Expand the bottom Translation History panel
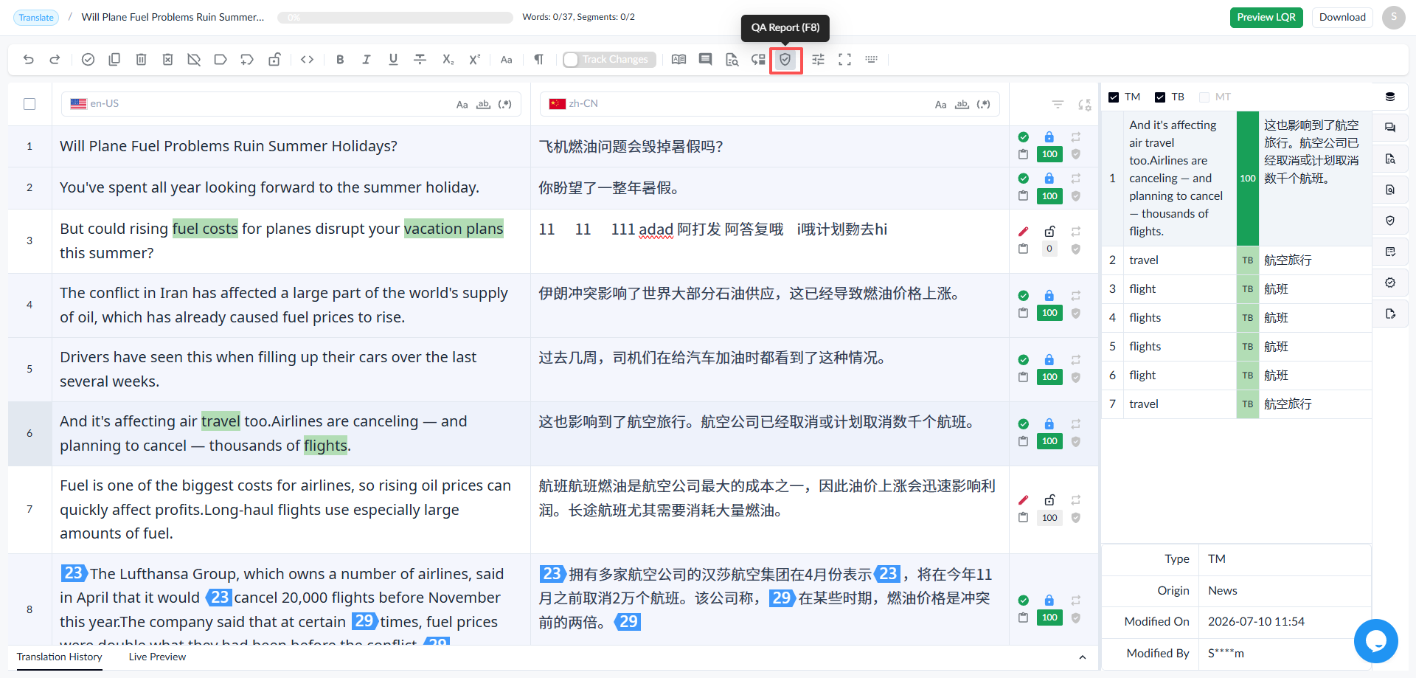This screenshot has width=1416, height=678. (x=1082, y=657)
